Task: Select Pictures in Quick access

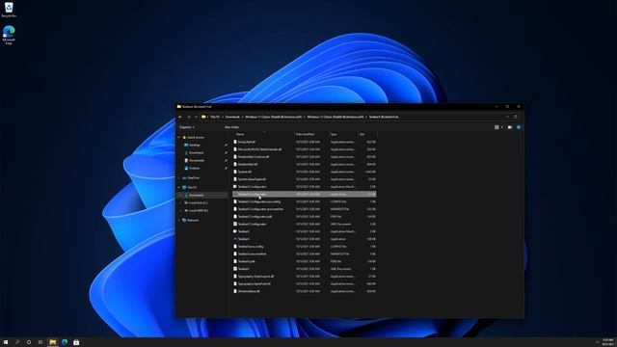Action: 194,169
